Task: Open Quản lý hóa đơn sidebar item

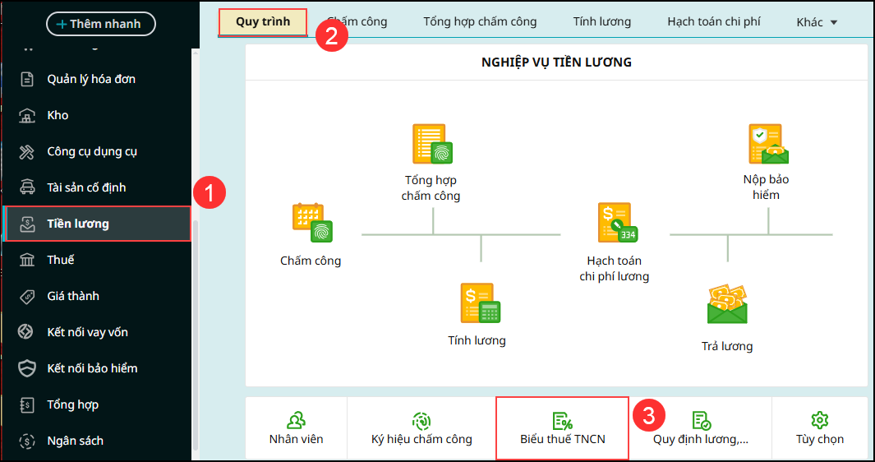Action: tap(97, 79)
